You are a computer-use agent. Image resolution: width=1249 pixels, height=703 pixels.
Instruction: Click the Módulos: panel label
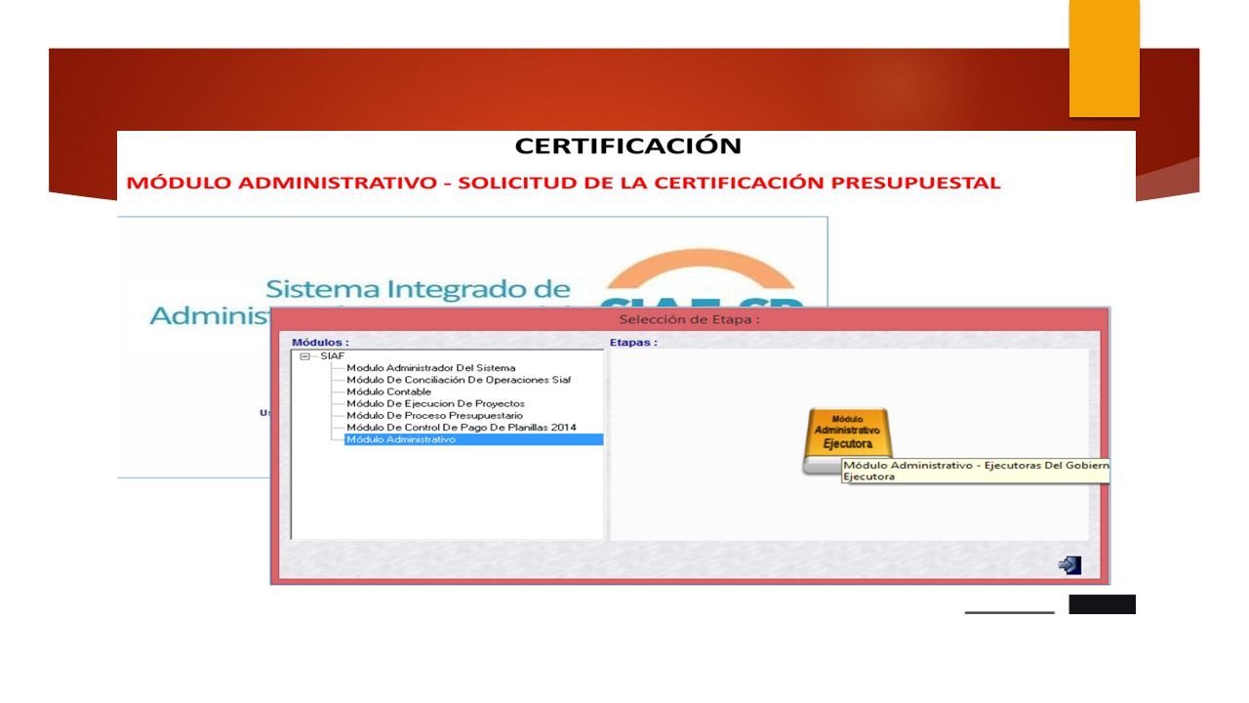click(320, 343)
